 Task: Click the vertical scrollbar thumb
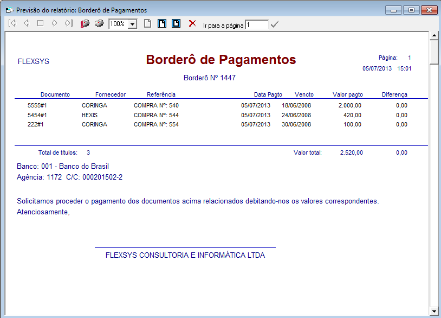[x=434, y=52]
